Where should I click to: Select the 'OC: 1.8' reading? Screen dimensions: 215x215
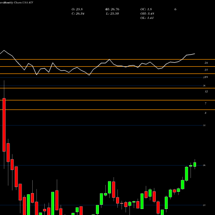[146, 9]
